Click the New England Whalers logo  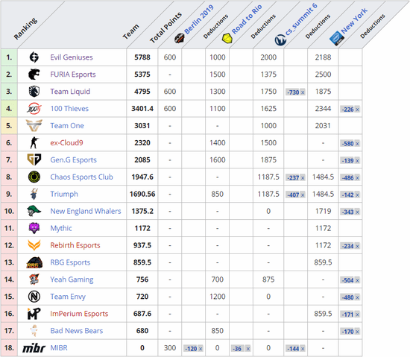click(34, 211)
